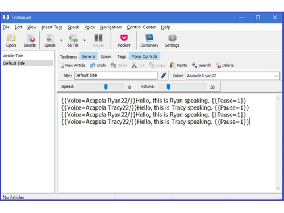The width and height of the screenshot is (284, 213).
Task: Open the Help menu
Action: coord(165,27)
